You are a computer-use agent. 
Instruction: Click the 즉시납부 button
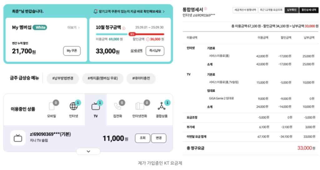click(x=155, y=51)
